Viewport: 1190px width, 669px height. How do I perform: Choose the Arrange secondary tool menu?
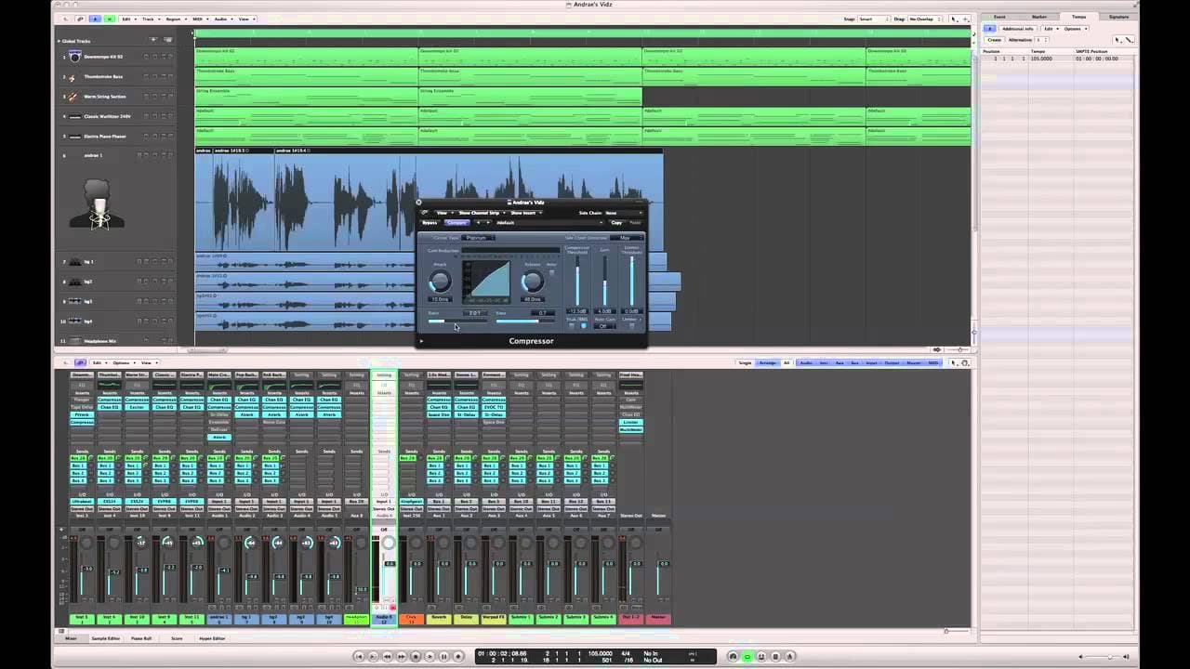[x=966, y=19]
